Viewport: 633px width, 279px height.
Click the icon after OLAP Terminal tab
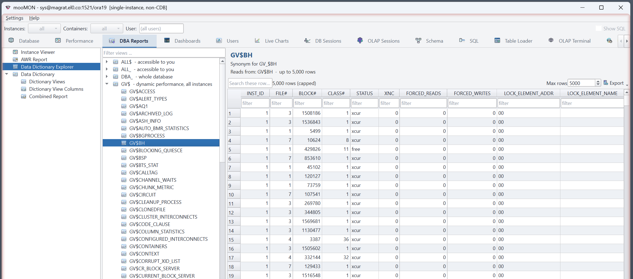[609, 41]
